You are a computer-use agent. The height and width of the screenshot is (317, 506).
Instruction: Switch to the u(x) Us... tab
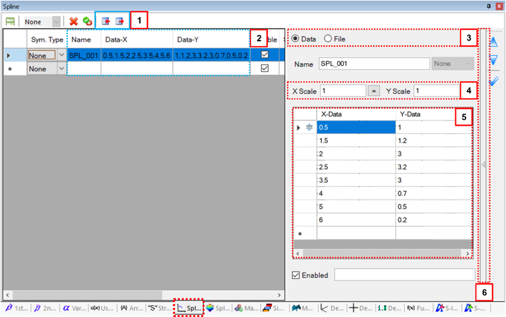point(102,308)
